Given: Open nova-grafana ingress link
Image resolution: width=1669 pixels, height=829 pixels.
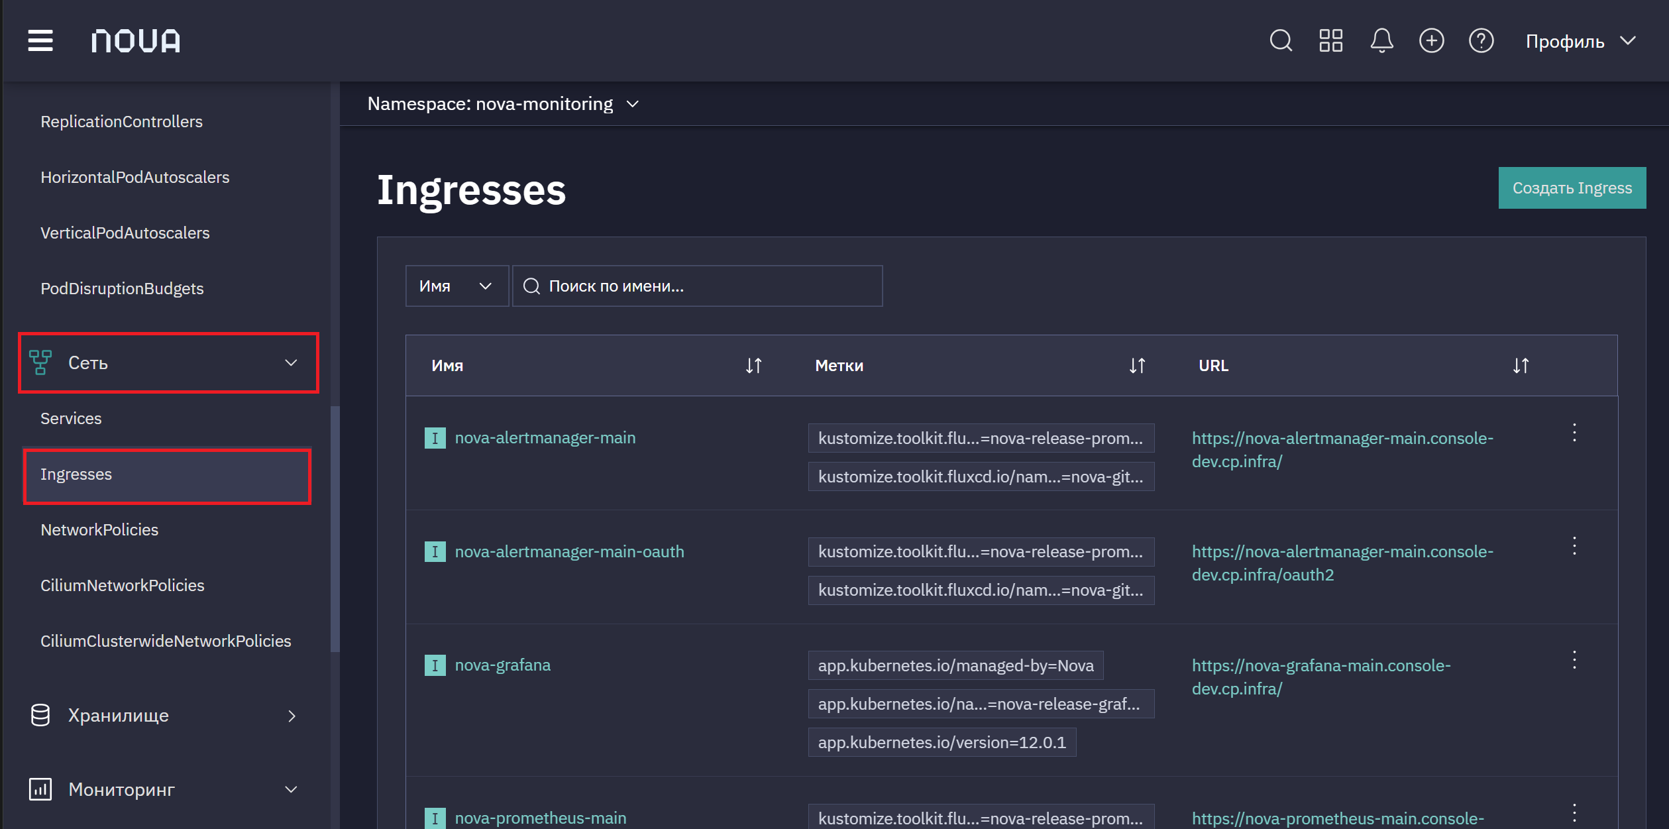Looking at the screenshot, I should [x=502, y=665].
